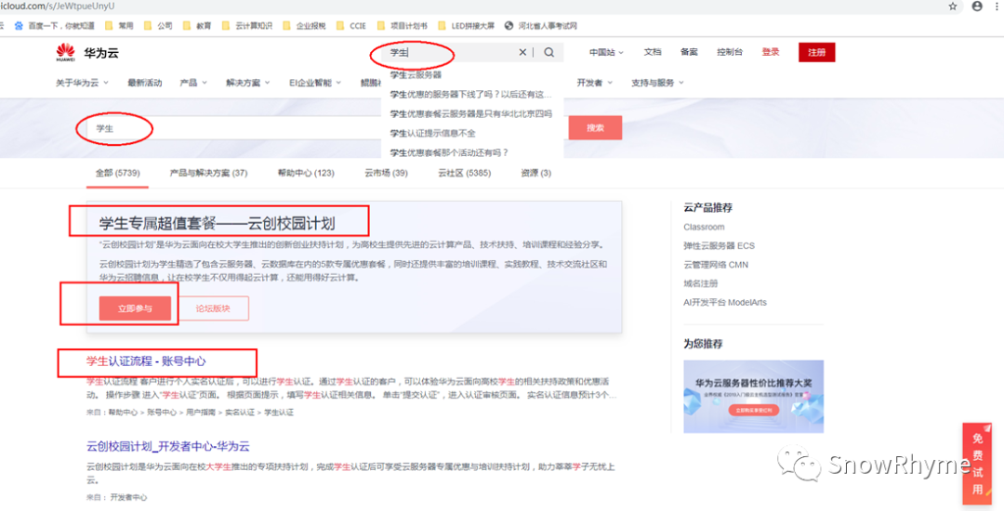Open the 河北省人事考试网 bookmark
The height and width of the screenshot is (511, 1004).
pos(541,26)
